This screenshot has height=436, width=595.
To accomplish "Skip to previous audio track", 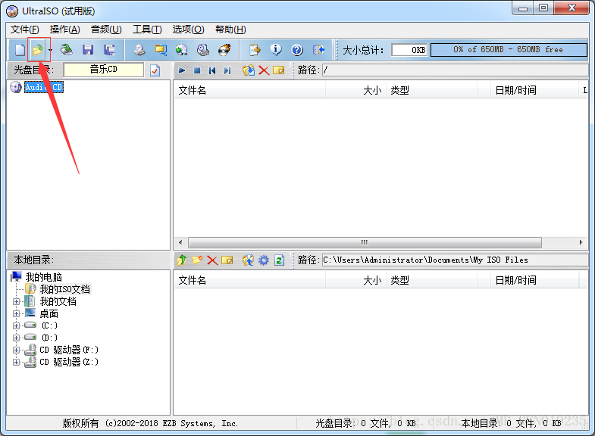I will click(212, 70).
